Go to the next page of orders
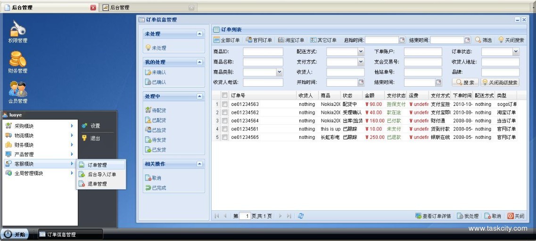The width and height of the screenshot is (536, 241). [x=280, y=216]
